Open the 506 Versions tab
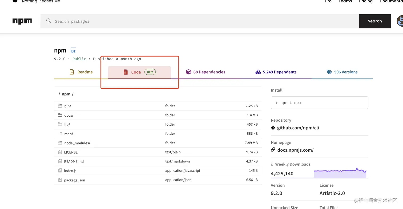403x209 pixels. pyautogui.click(x=342, y=72)
